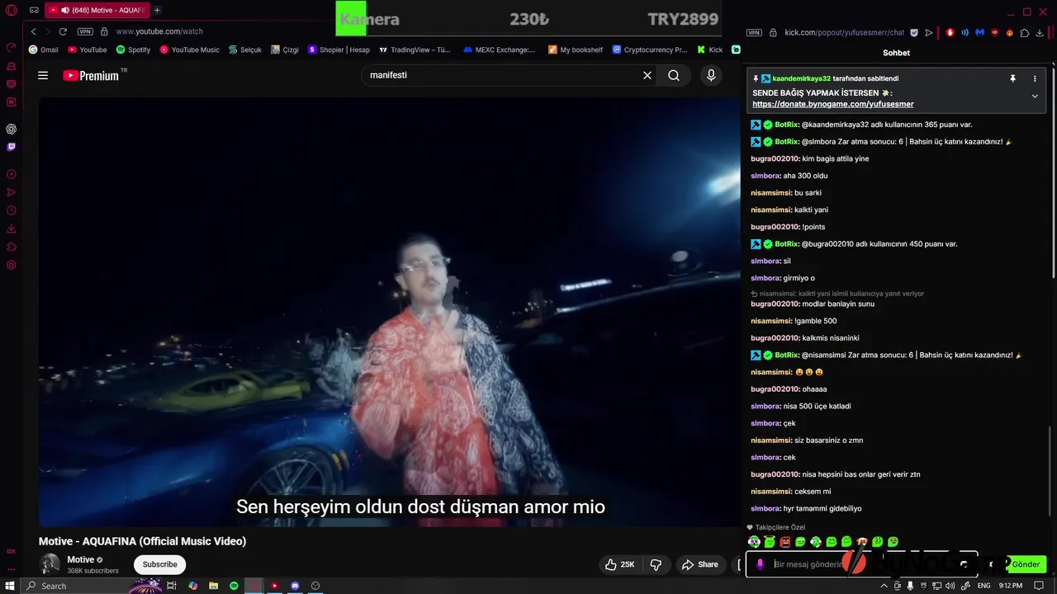This screenshot has height=594, width=1057.
Task: Pick the first emote in the emote row
Action: click(x=754, y=542)
